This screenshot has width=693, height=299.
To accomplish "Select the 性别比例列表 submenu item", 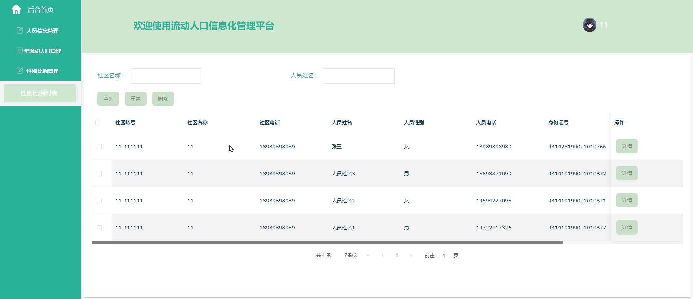I will pyautogui.click(x=40, y=93).
